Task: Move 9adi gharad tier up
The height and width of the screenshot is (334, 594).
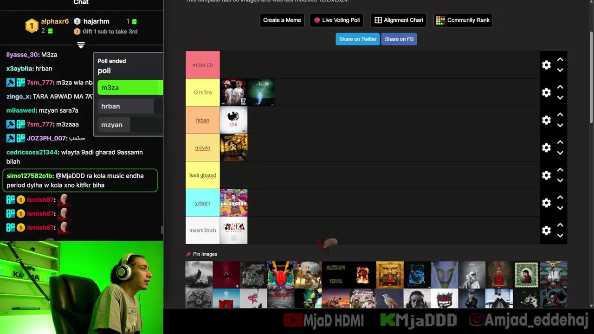Action: tap(560, 170)
